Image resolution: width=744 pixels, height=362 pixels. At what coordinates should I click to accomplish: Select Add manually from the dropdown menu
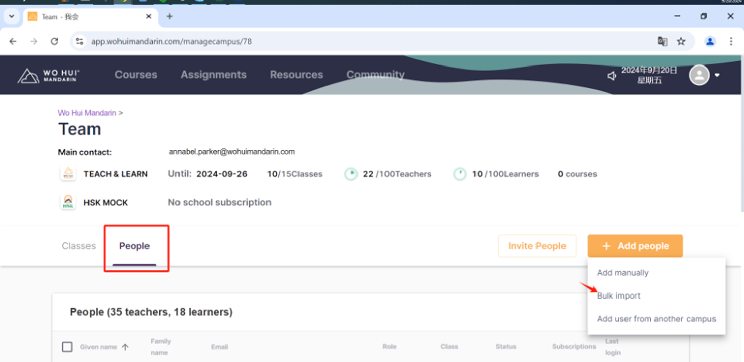622,273
